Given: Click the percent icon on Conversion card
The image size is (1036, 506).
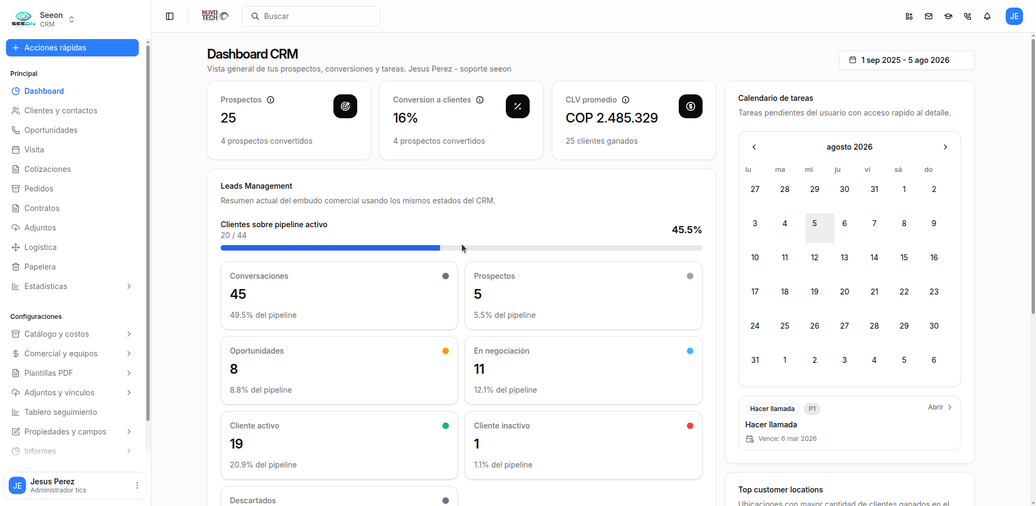Looking at the screenshot, I should 518,106.
